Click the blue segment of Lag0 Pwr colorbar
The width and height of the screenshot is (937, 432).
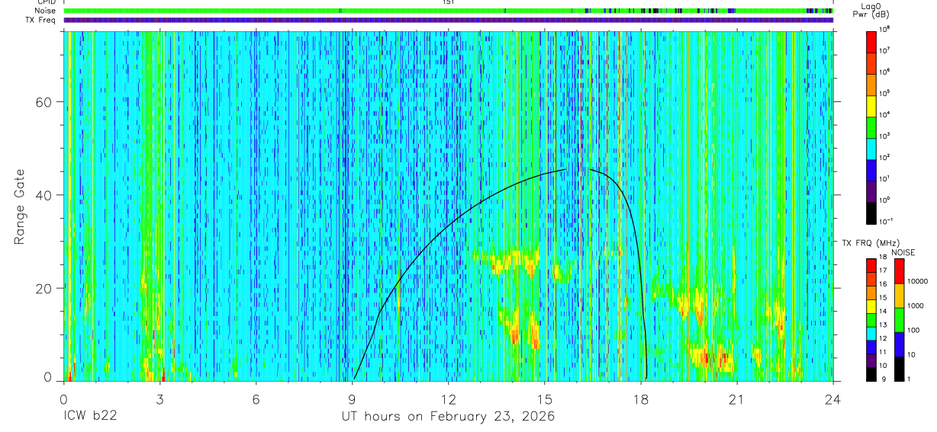(871, 169)
